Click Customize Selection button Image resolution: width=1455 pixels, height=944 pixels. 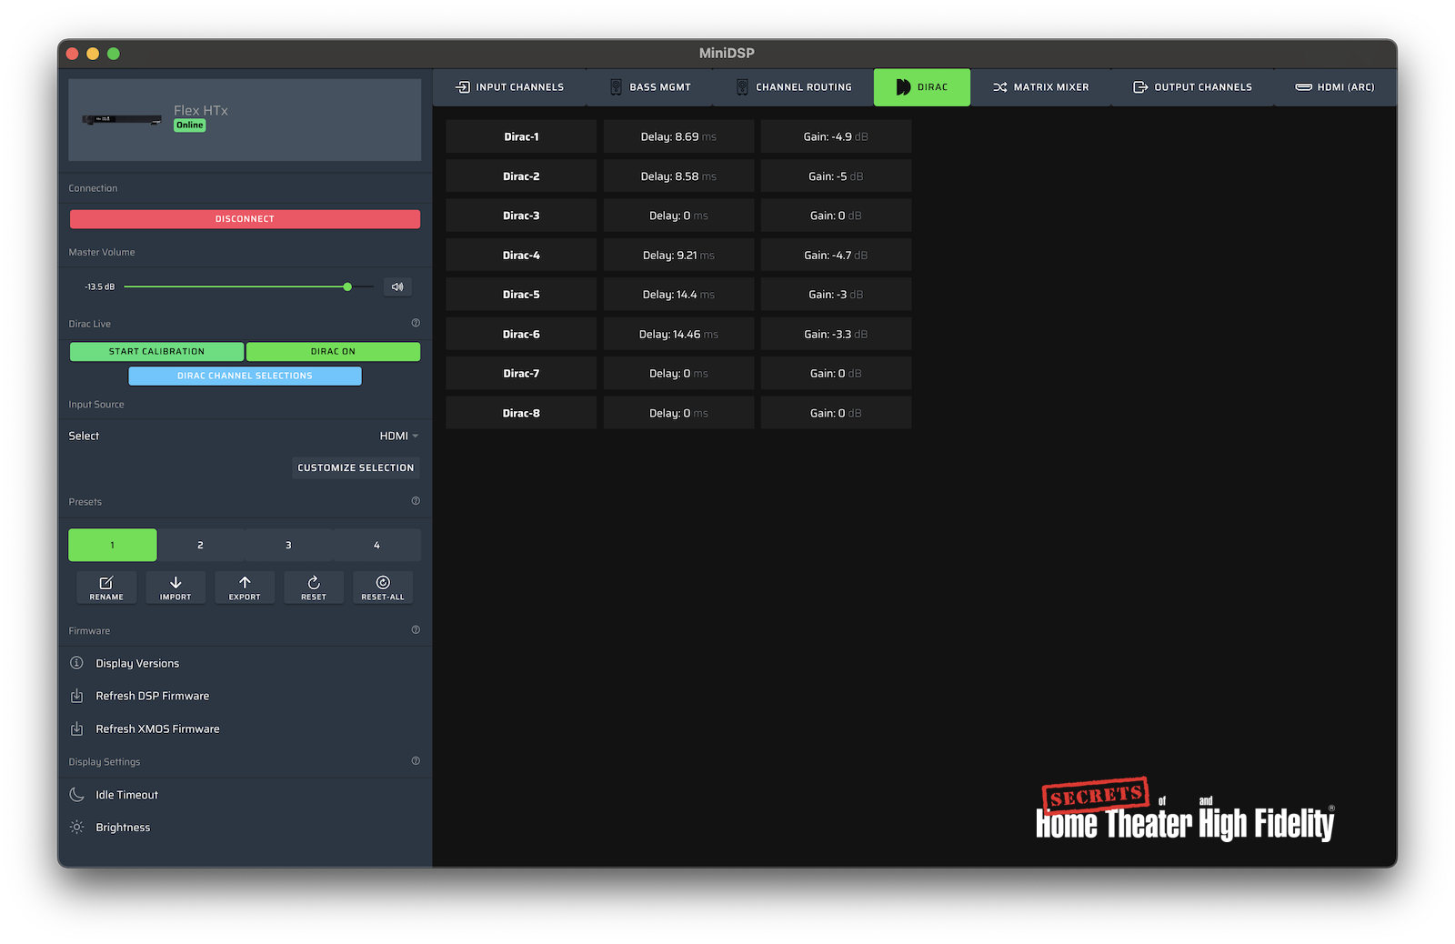pyautogui.click(x=356, y=467)
